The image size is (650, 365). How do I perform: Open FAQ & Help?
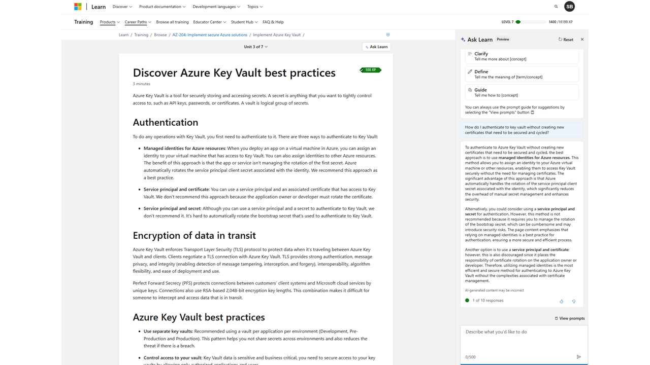tap(273, 22)
